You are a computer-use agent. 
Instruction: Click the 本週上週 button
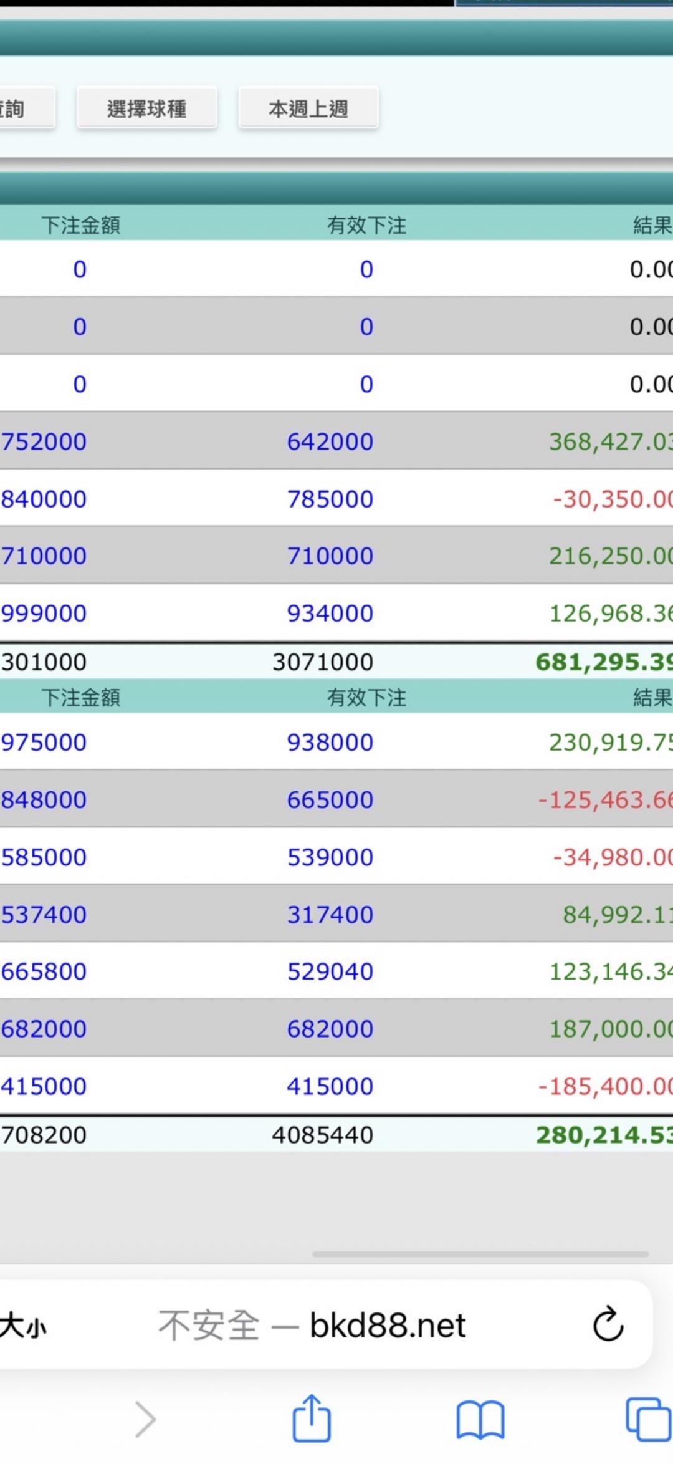tap(308, 108)
